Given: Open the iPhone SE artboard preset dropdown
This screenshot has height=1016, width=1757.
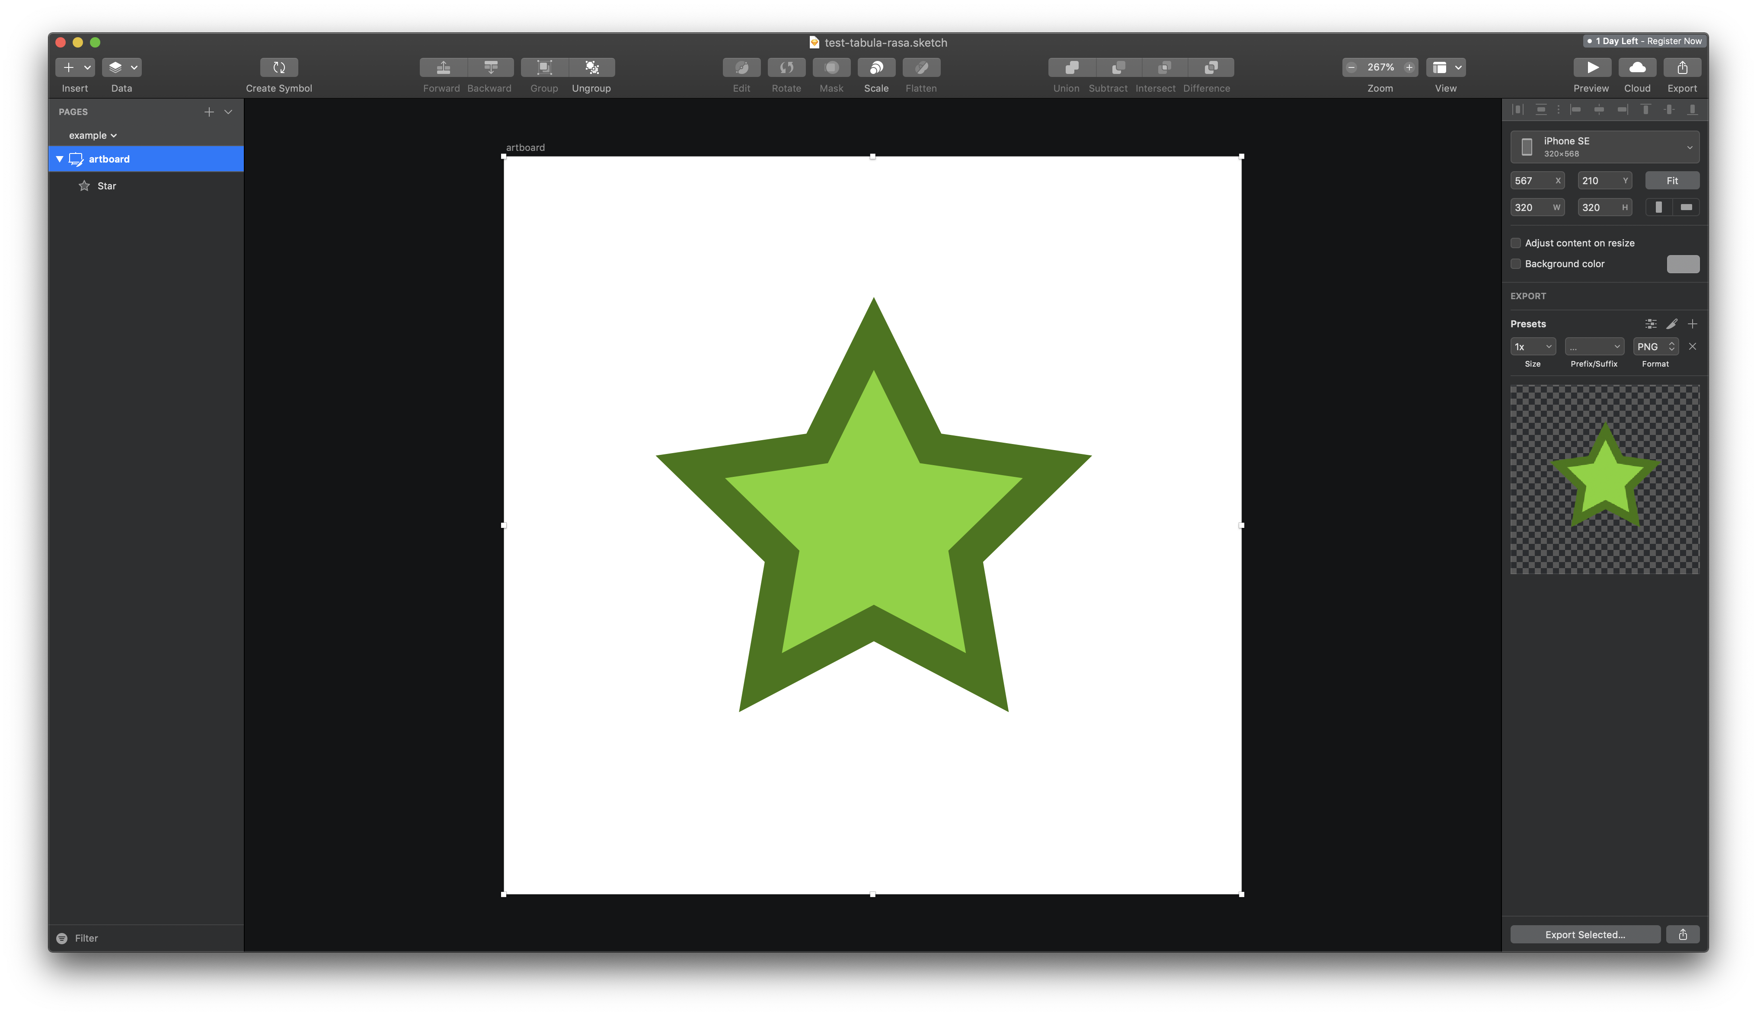Looking at the screenshot, I should tap(1604, 147).
